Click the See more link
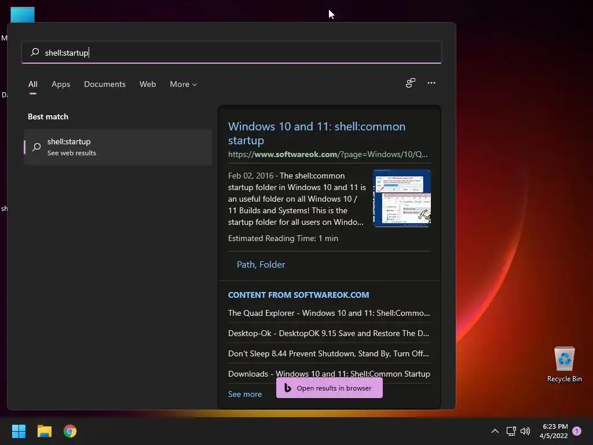This screenshot has width=593, height=445. click(x=245, y=394)
